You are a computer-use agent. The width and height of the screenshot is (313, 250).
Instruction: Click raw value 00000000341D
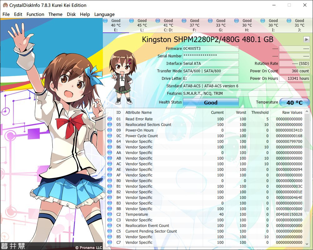[289, 130]
